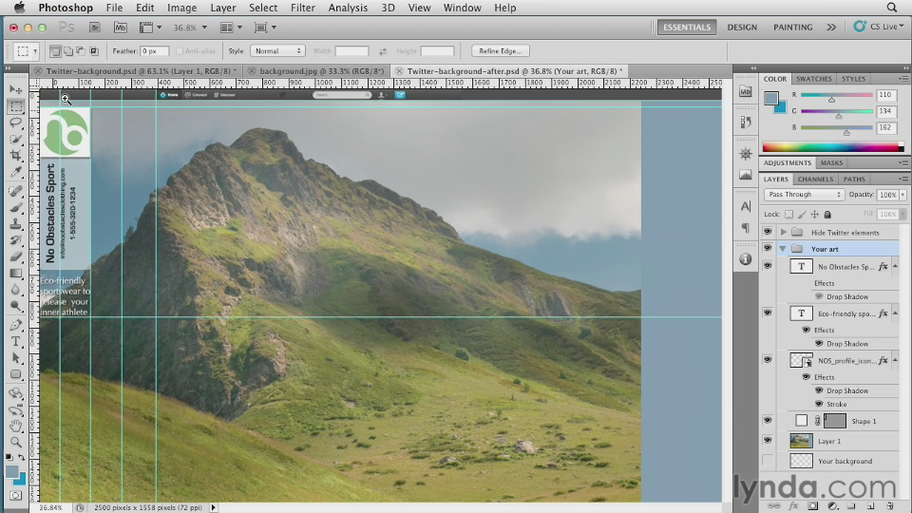Image resolution: width=912 pixels, height=513 pixels.
Task: Show the Your background layer
Action: tap(768, 461)
